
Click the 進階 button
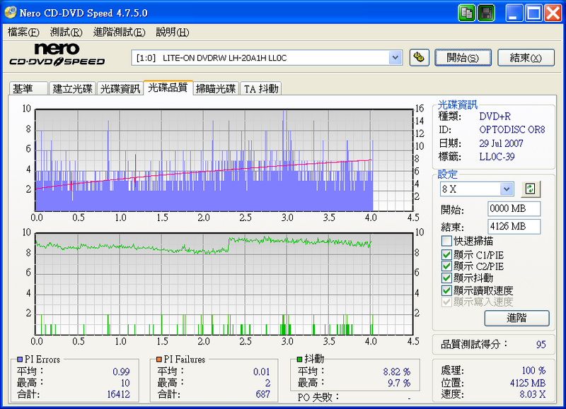(516, 318)
